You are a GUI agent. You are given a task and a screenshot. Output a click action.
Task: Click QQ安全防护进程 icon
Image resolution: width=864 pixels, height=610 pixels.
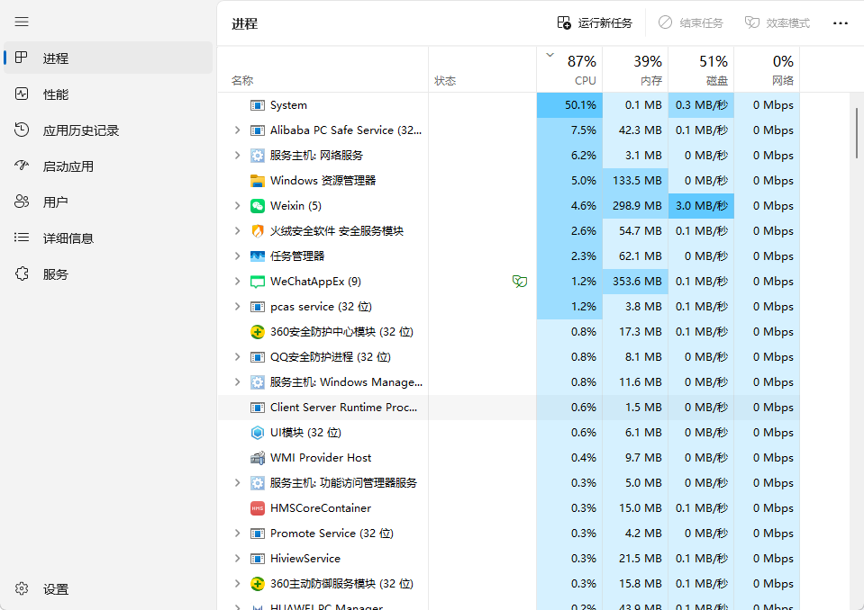point(258,357)
